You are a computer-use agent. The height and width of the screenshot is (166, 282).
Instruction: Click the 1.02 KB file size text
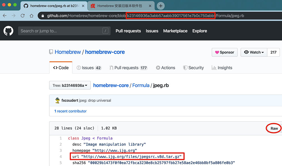(109, 128)
